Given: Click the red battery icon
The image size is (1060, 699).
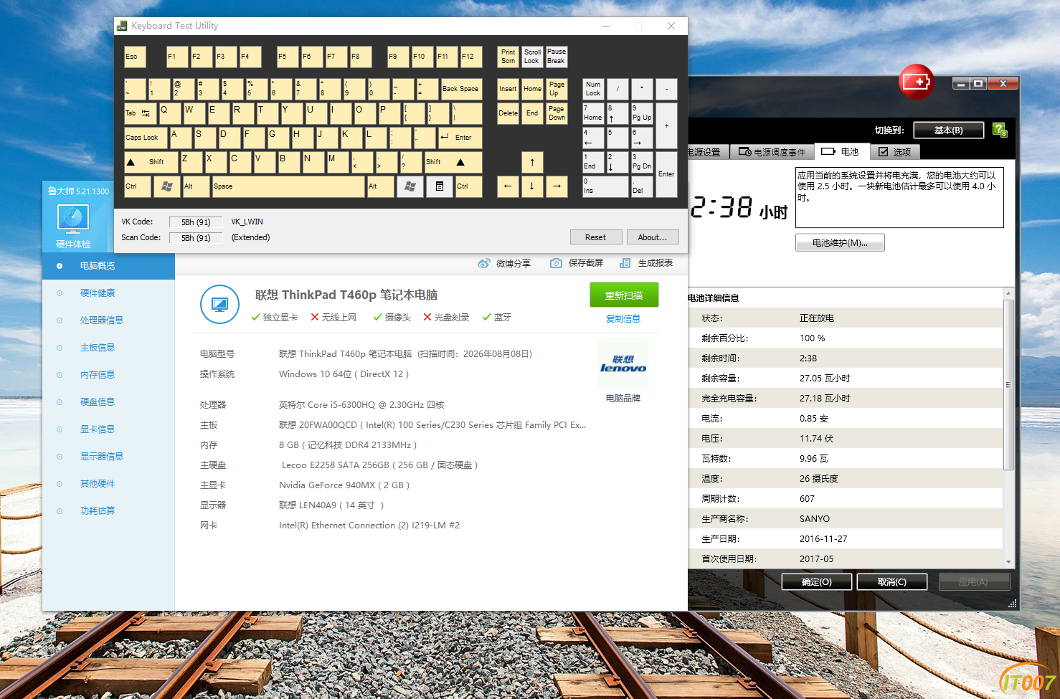Looking at the screenshot, I should [917, 82].
